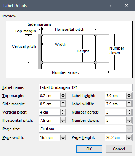The height and width of the screenshot is (156, 135).
Task: Click the Custom page size combo box
Action: coord(85,129)
